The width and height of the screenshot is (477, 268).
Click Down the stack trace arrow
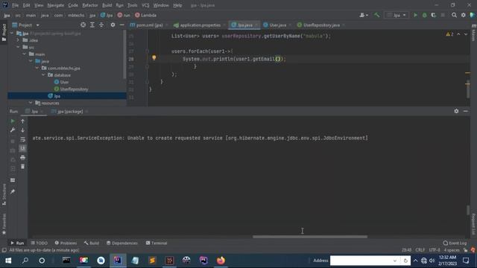click(x=22, y=130)
